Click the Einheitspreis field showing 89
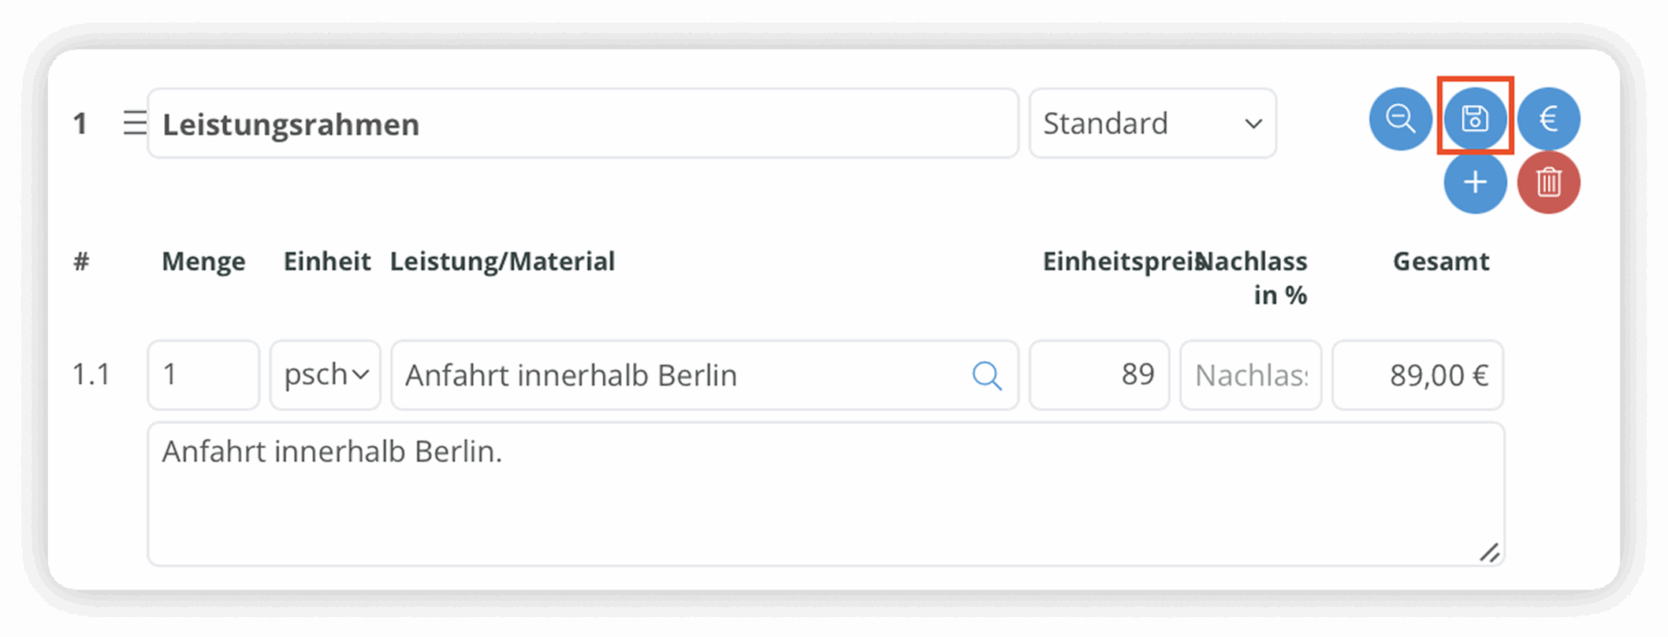 1099,375
